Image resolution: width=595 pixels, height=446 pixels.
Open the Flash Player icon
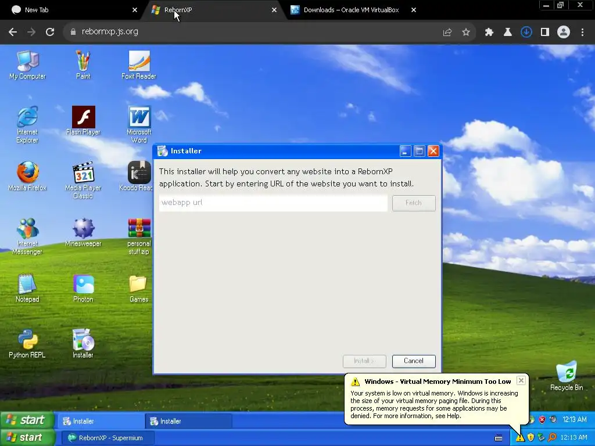tap(83, 121)
